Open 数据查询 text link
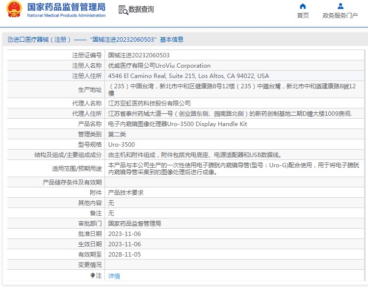Image resolution: width=368 pixels, height=287 pixels. point(141,9)
